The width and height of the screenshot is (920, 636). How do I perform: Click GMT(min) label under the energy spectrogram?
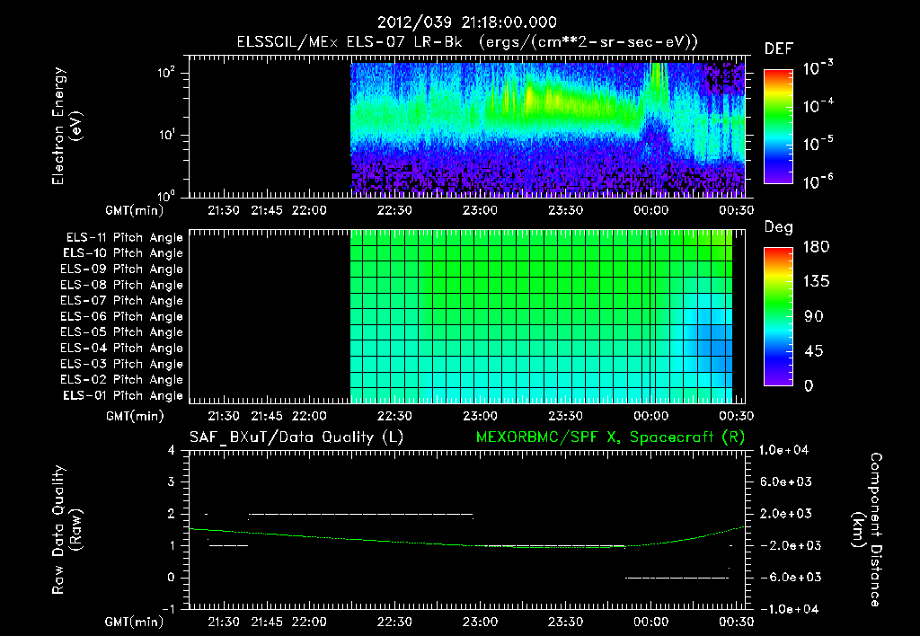(134, 210)
